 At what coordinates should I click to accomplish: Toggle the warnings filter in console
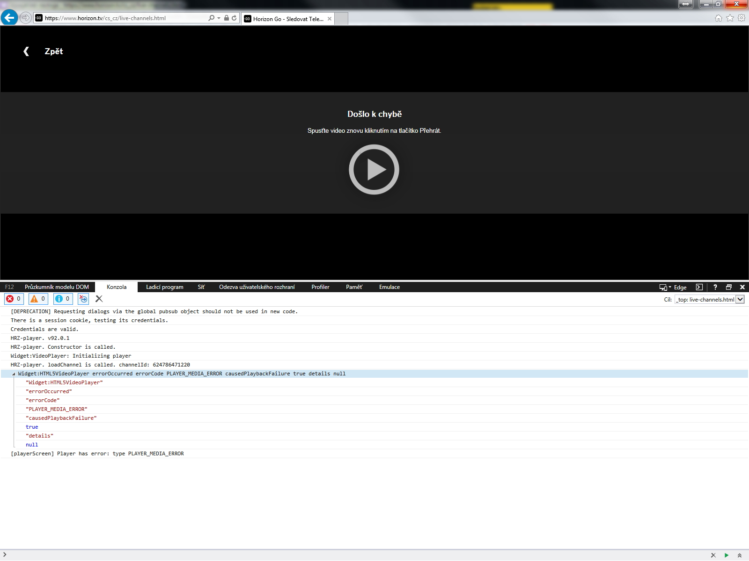click(x=38, y=299)
